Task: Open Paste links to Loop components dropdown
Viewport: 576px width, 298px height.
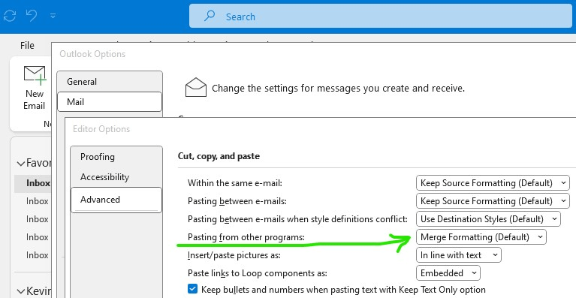Action: (448, 272)
